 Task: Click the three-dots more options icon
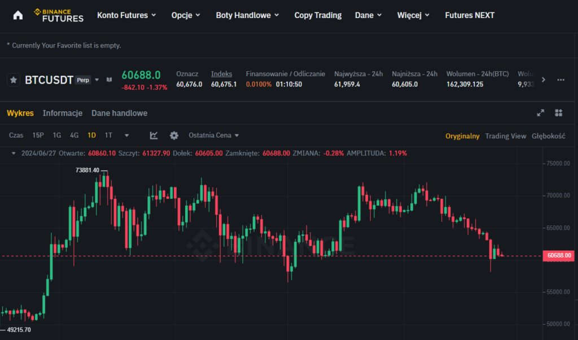tap(561, 80)
